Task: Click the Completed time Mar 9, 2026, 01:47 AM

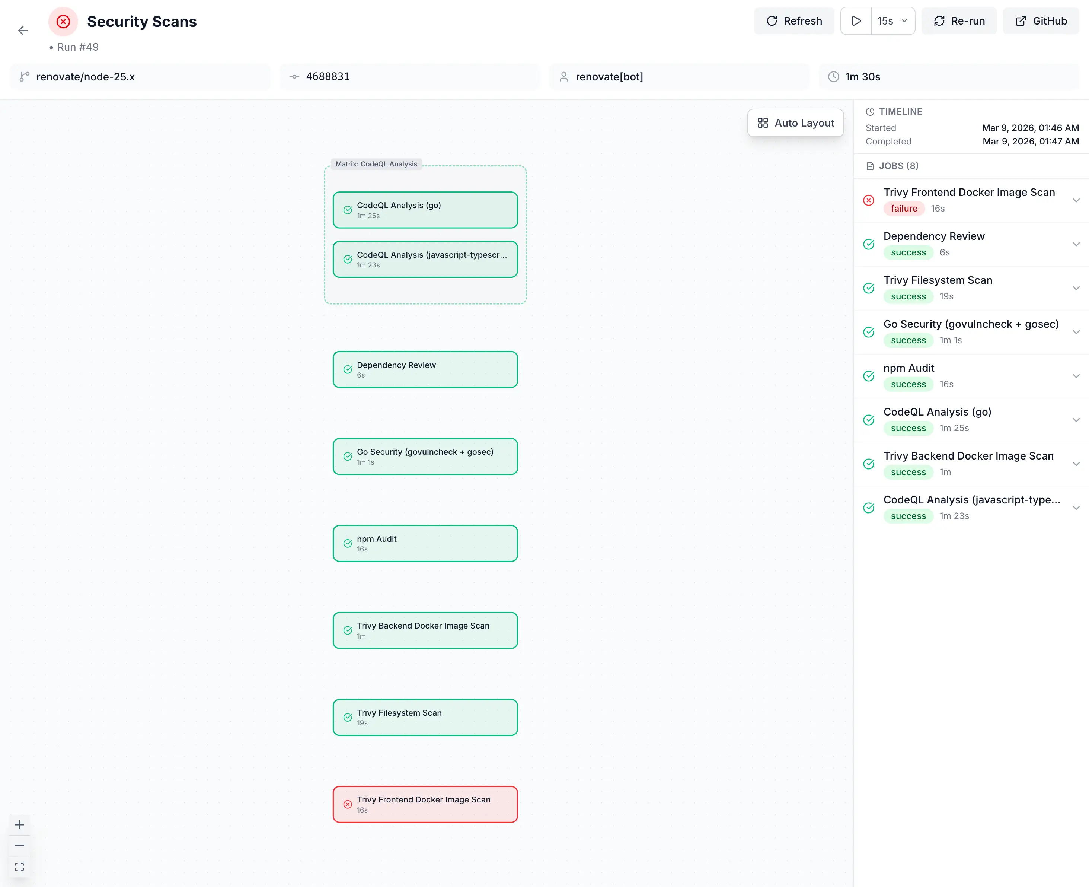Action: (1031, 142)
